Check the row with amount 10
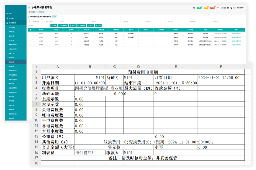 [30, 37]
